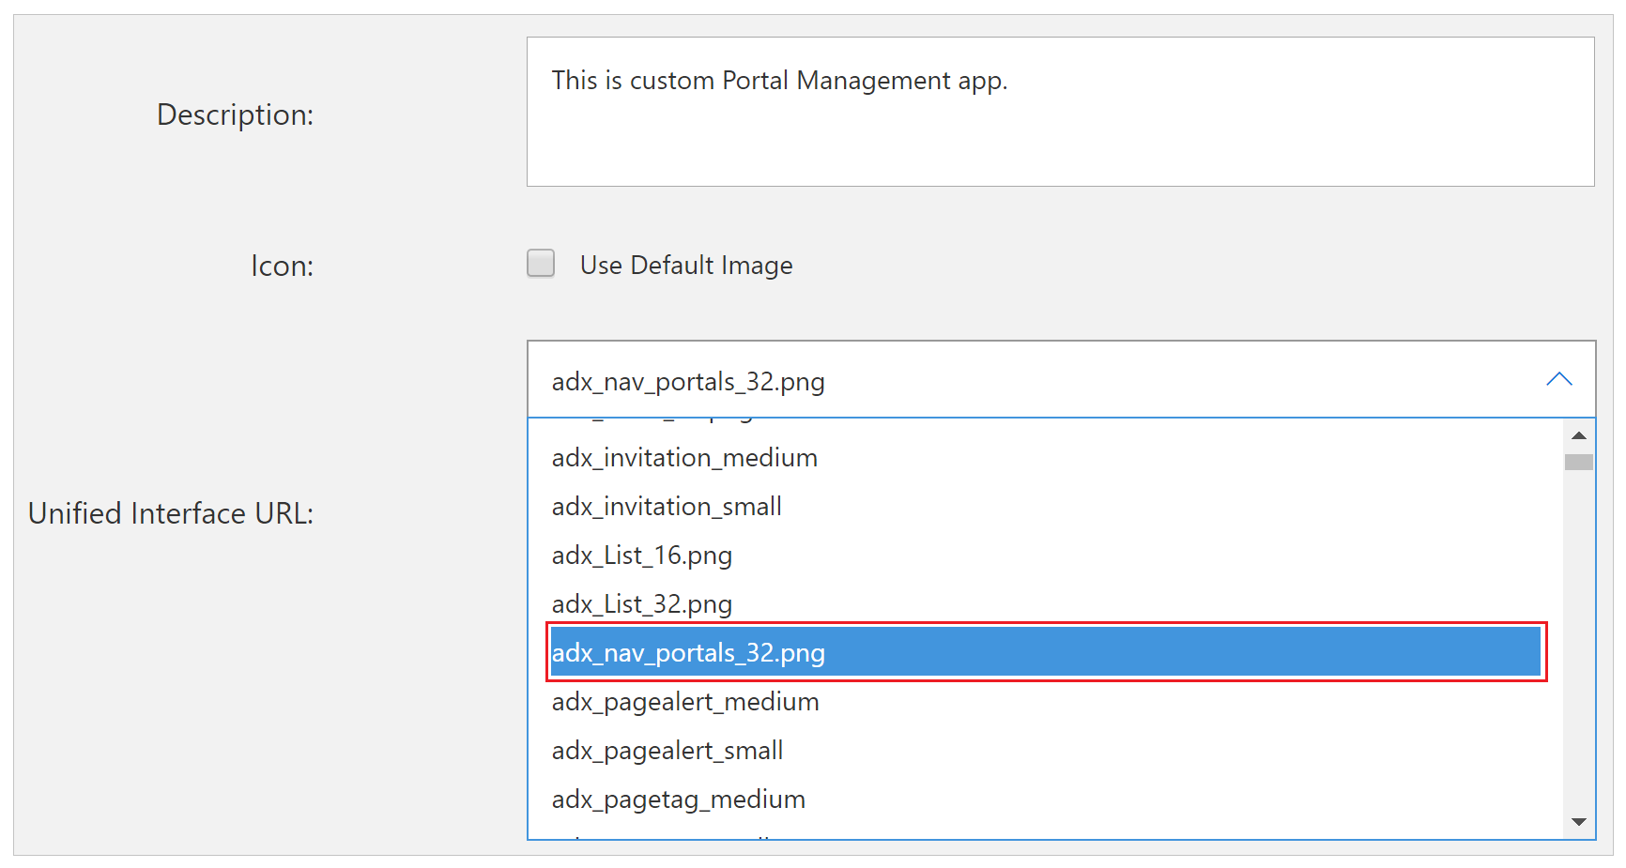Screen dimensions: 1626x868
Task: Pick adx_pagealert_medium from dropdown list
Action: tap(1045, 702)
